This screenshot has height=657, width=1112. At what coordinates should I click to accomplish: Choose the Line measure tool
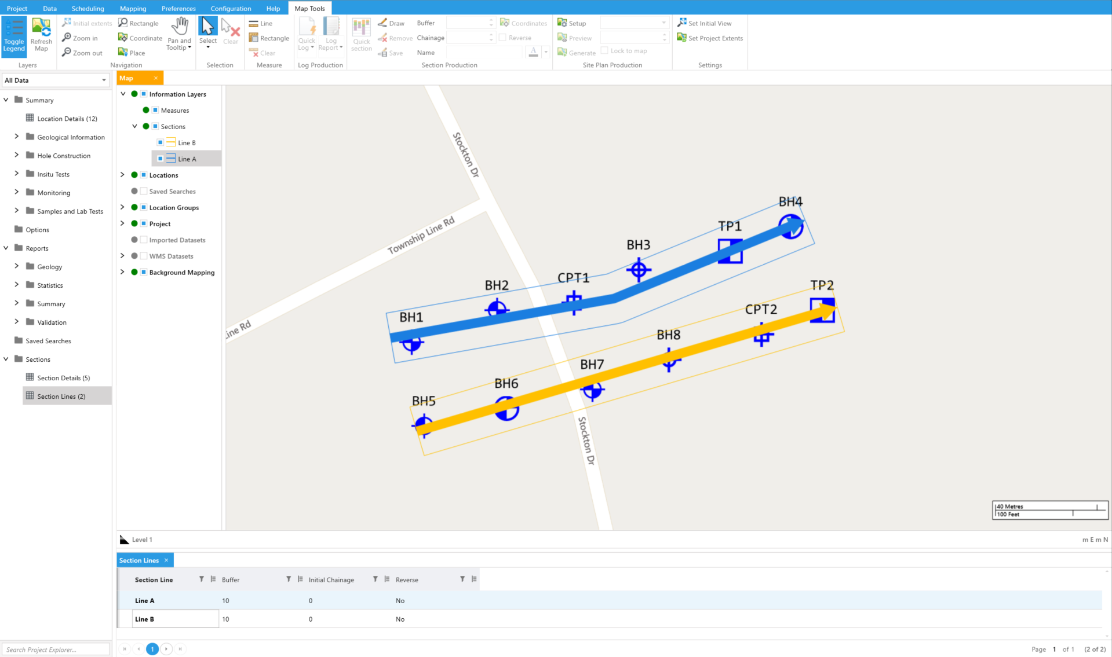pos(261,23)
